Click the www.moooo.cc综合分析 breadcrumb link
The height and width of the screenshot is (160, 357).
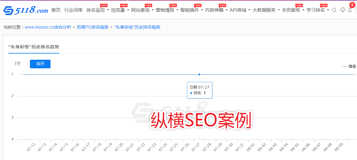[x=48, y=27]
